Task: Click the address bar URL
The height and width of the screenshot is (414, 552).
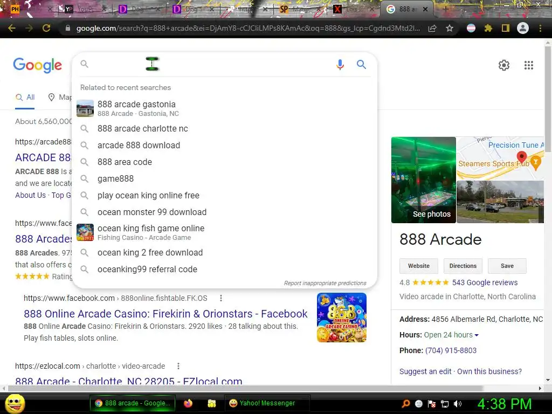Action: click(x=248, y=28)
